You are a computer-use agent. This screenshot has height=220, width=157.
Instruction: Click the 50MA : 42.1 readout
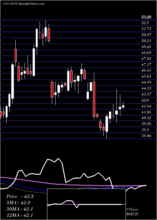pyautogui.click(x=20, y=209)
